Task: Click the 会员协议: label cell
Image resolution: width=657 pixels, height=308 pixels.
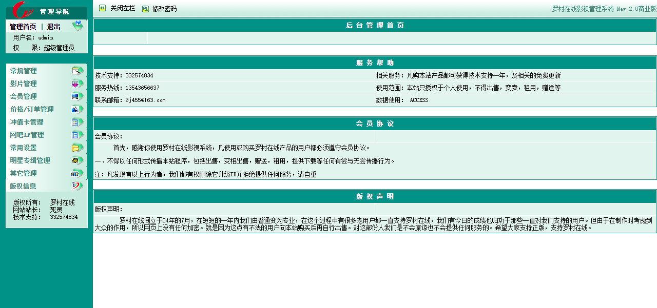Action: (x=235, y=136)
